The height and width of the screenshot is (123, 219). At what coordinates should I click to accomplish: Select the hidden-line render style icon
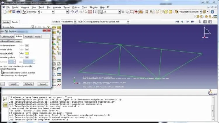pyautogui.click(x=161, y=12)
